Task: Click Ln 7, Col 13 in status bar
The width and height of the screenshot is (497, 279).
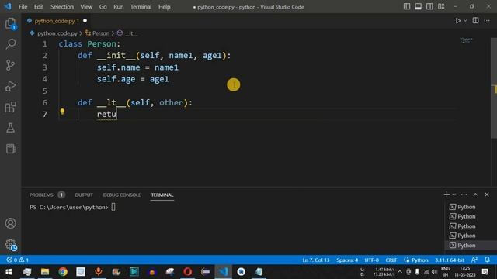Action: click(x=316, y=260)
